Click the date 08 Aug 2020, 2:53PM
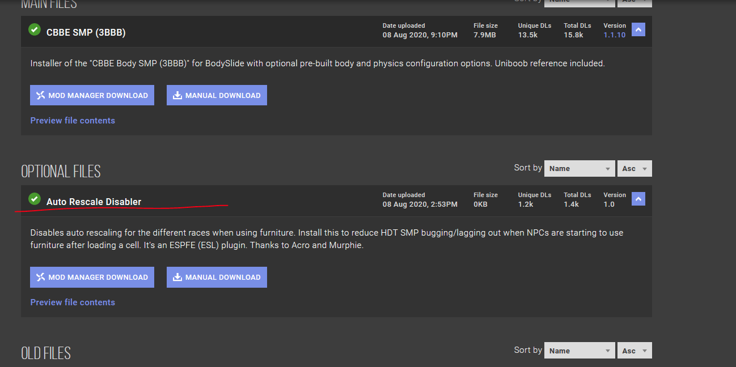 coord(420,204)
